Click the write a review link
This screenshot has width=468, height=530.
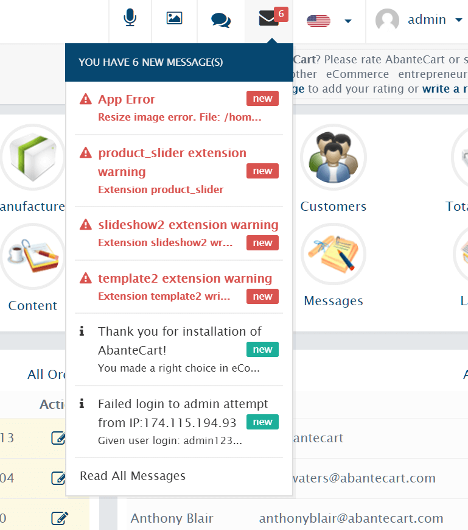[445, 89]
